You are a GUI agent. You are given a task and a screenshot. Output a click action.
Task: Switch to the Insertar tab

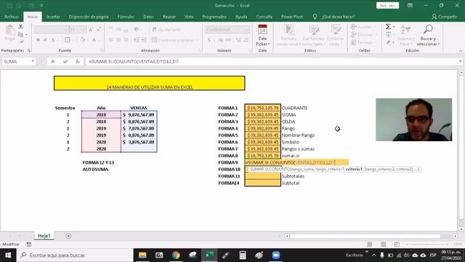(x=53, y=17)
